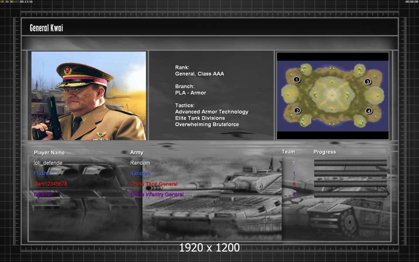The width and height of the screenshot is (419, 262).
Task: Click the purple player name in fourth row
Action: point(43,194)
